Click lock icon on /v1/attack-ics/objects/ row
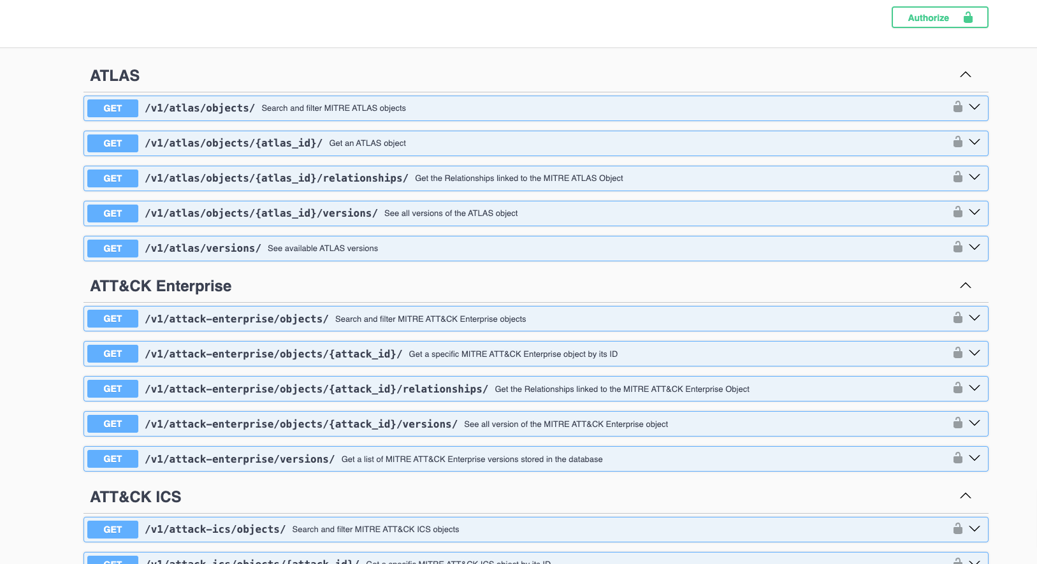The image size is (1037, 564). (x=957, y=528)
